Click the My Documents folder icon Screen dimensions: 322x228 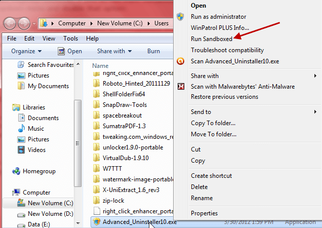pyautogui.click(x=21, y=86)
